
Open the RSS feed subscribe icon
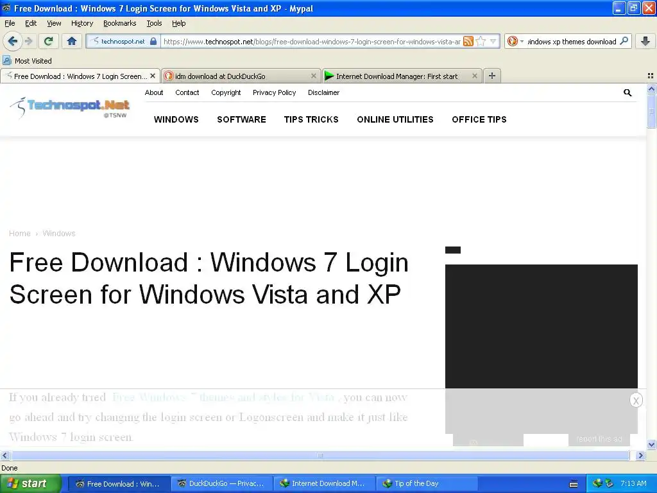click(x=468, y=41)
